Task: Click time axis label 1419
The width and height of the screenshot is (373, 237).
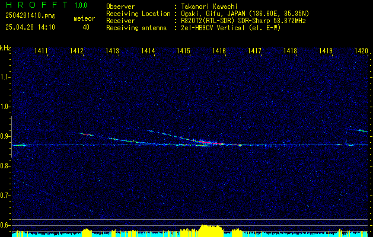Action: pyautogui.click(x=326, y=50)
